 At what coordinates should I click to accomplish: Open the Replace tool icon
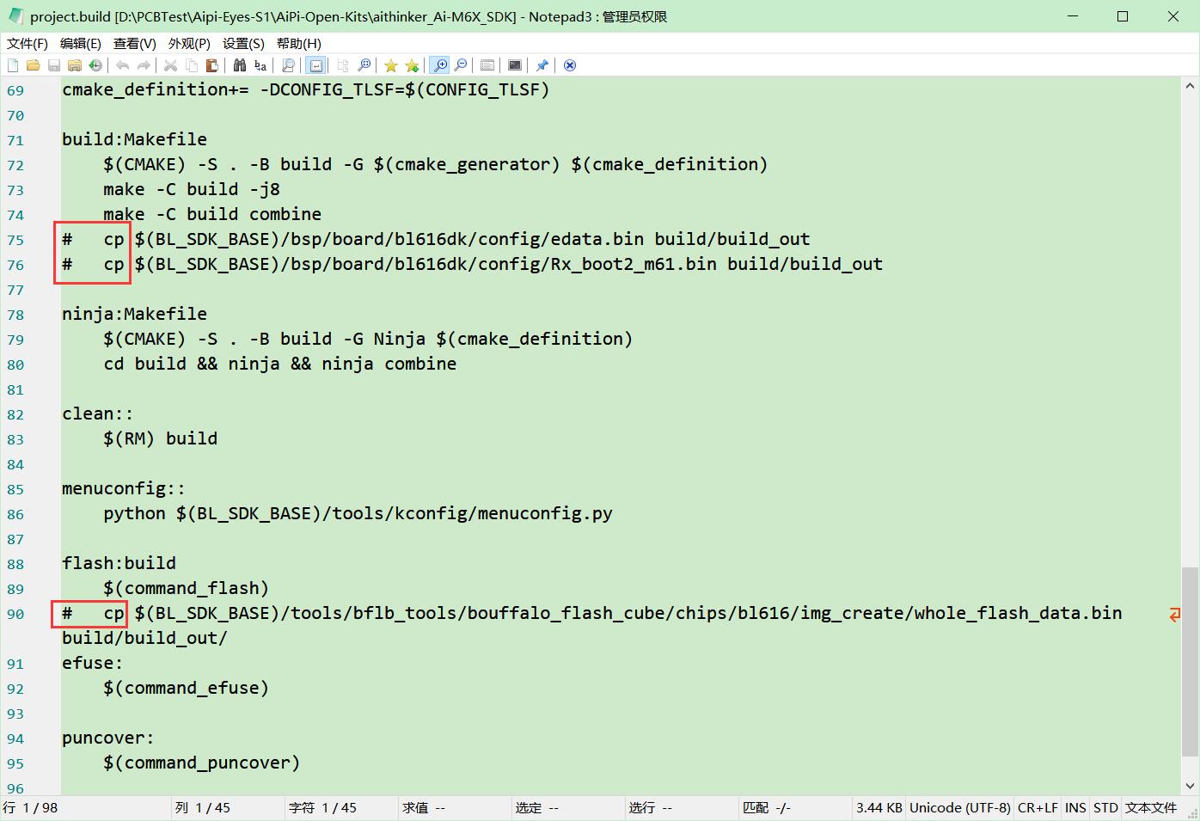click(260, 65)
